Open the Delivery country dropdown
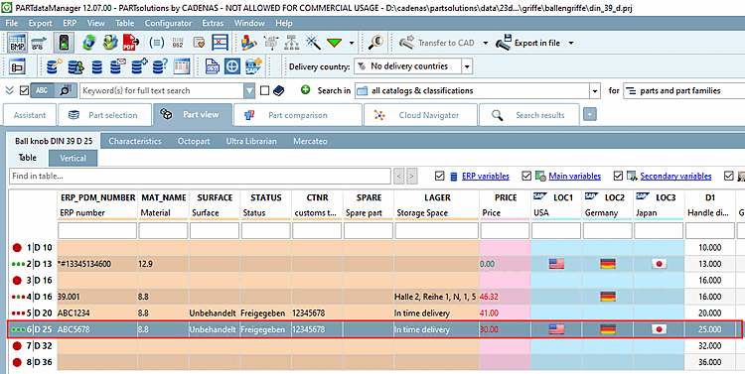The width and height of the screenshot is (745, 374). tap(467, 66)
